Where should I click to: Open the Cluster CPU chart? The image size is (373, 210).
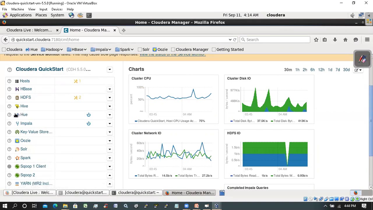pyautogui.click(x=173, y=99)
